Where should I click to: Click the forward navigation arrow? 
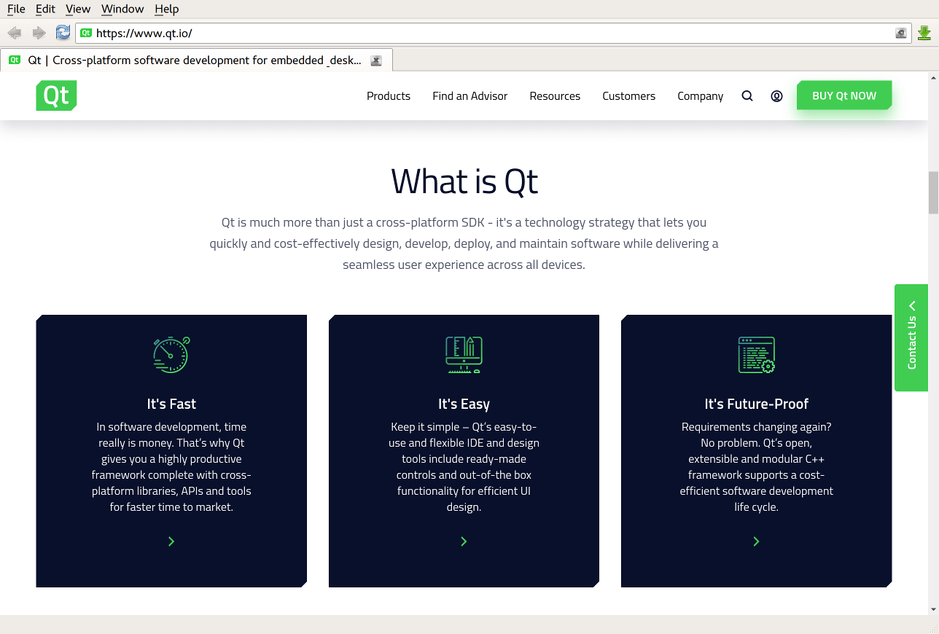point(39,32)
